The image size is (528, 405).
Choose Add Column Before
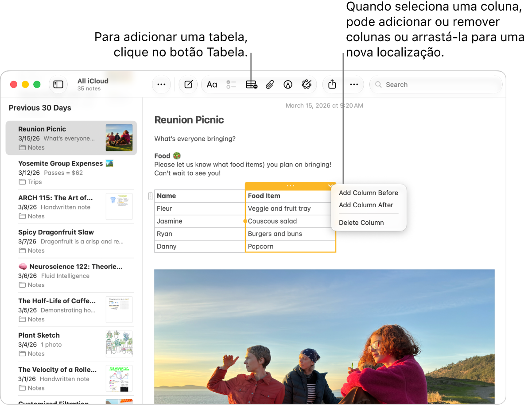tap(369, 193)
